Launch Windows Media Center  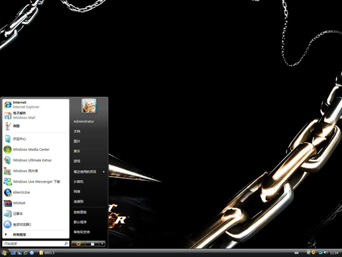click(36, 149)
